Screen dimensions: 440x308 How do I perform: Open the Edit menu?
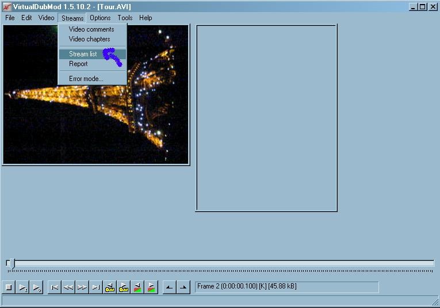pyautogui.click(x=26, y=18)
